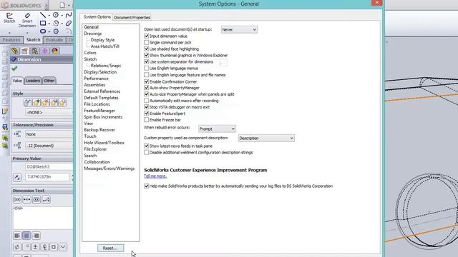Open the ConfigurationManager tab icon
The image size is (458, 257).
(34, 51)
